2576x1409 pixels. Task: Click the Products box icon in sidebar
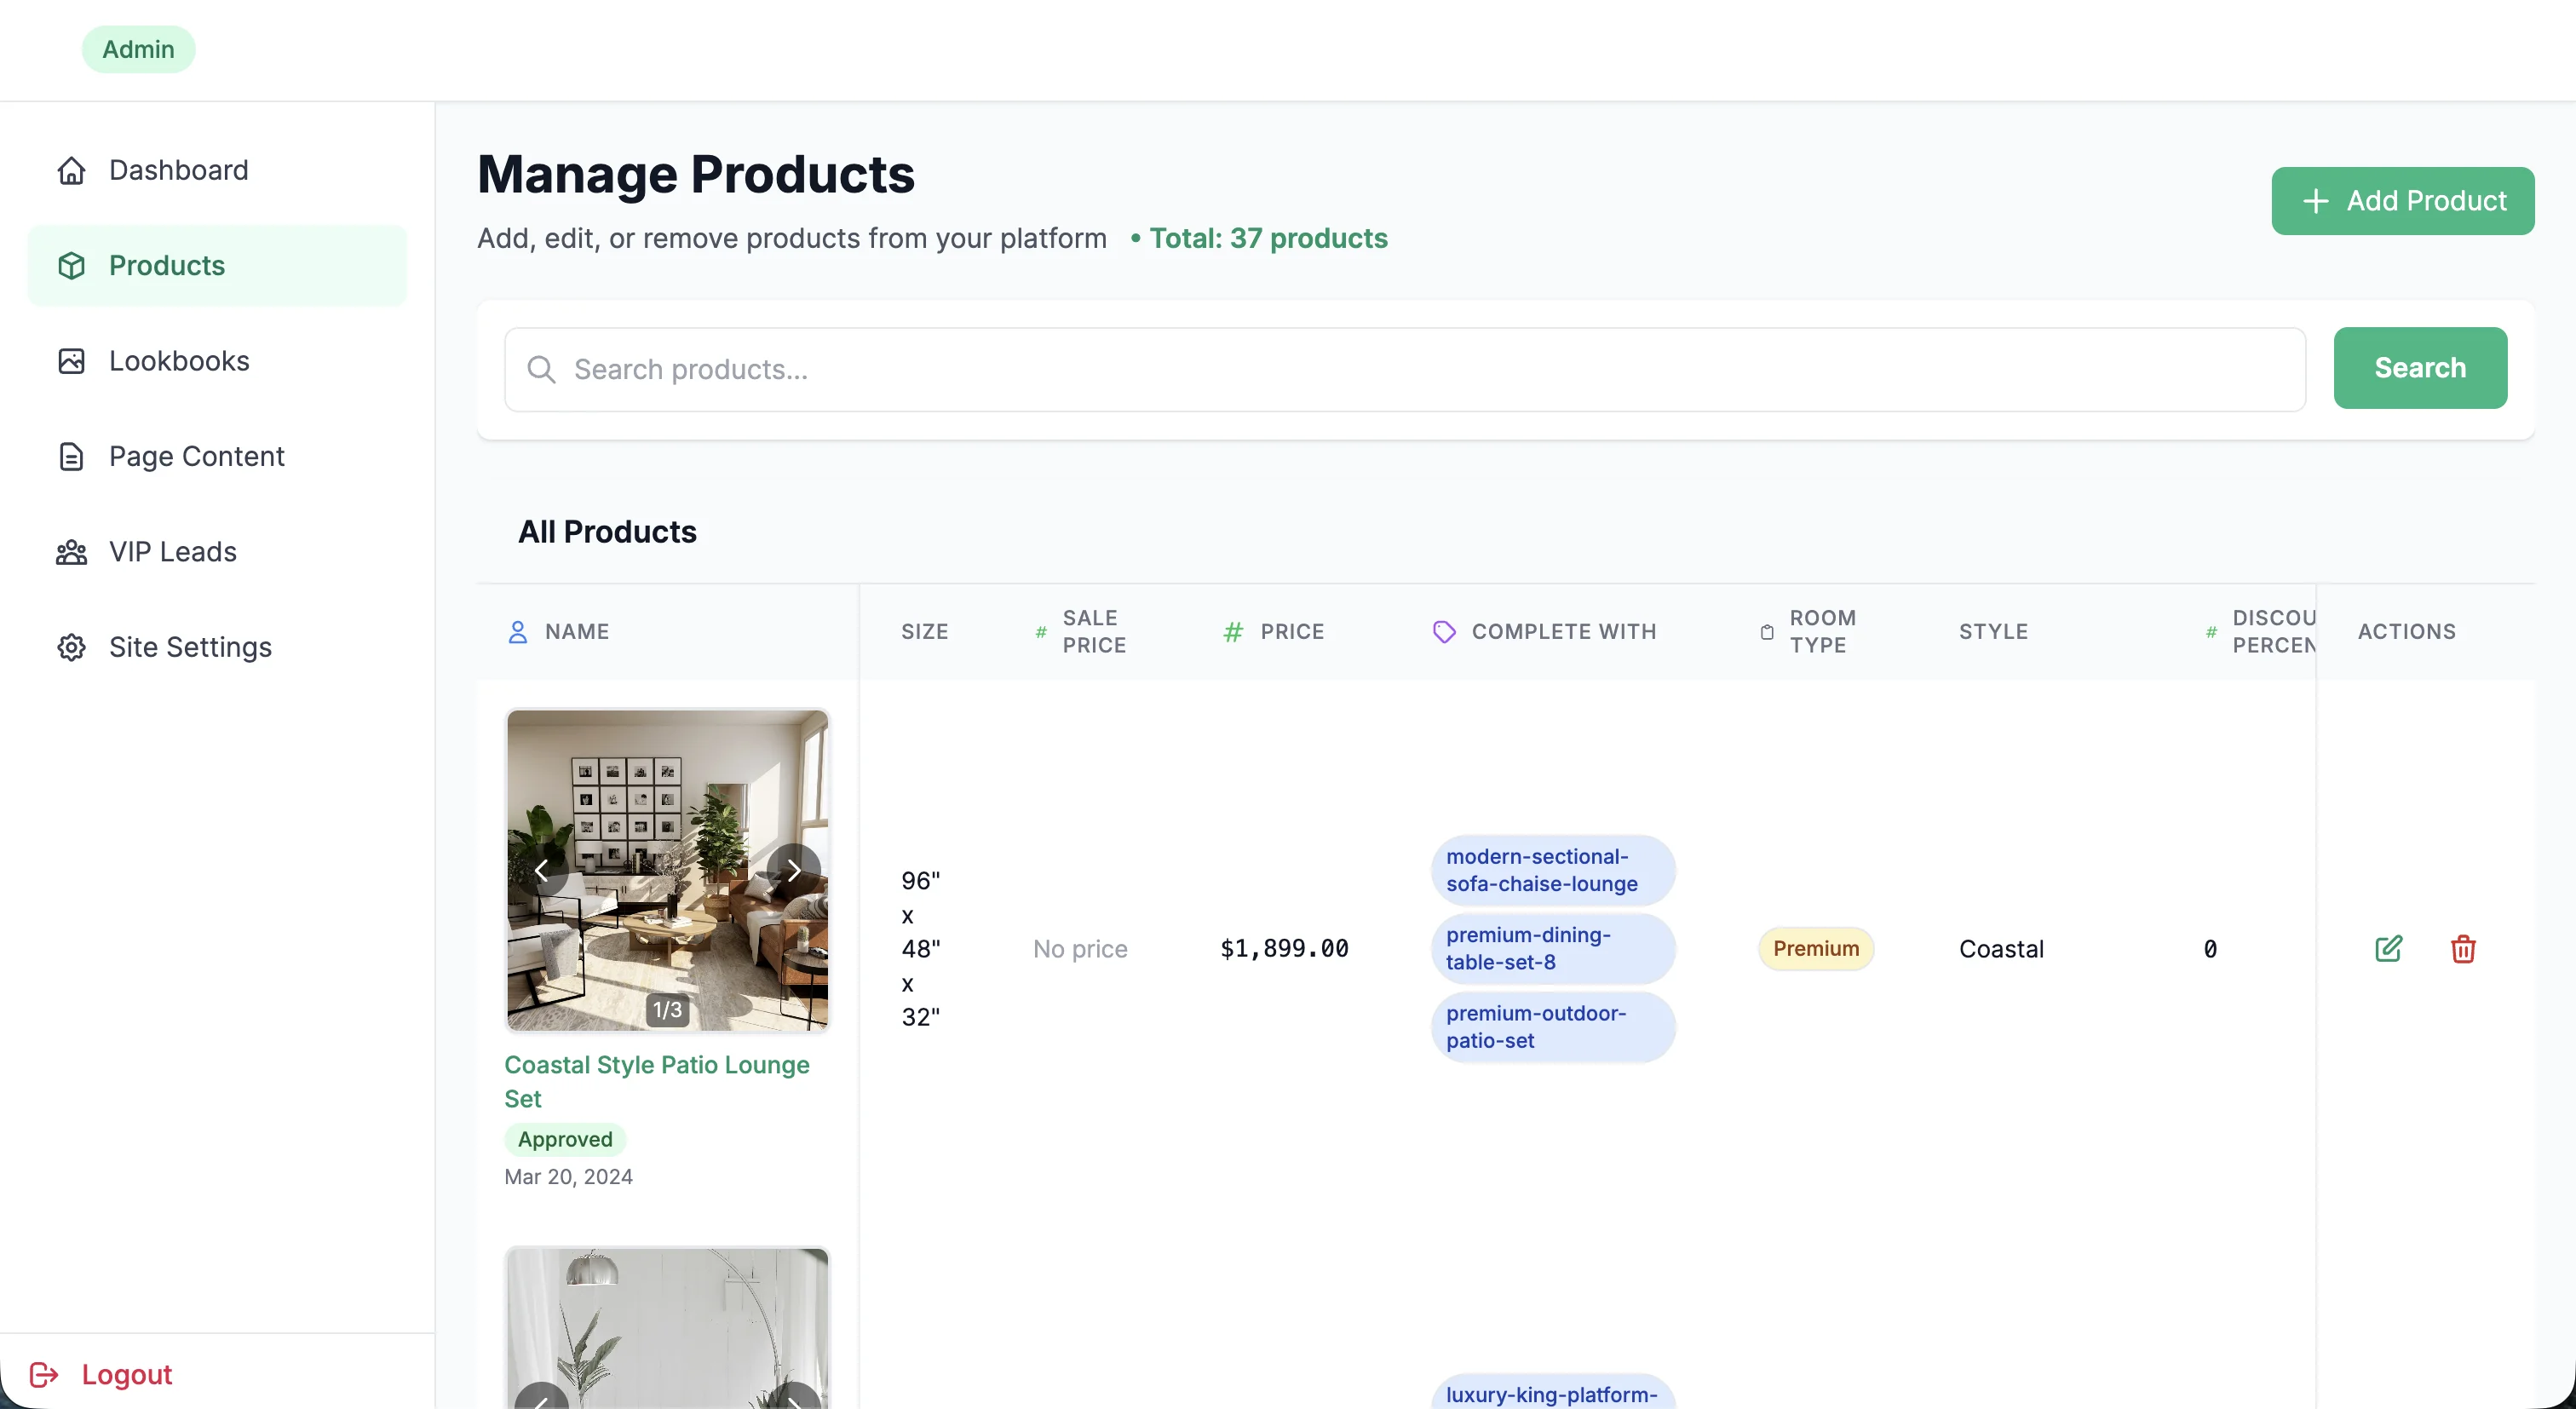point(71,265)
